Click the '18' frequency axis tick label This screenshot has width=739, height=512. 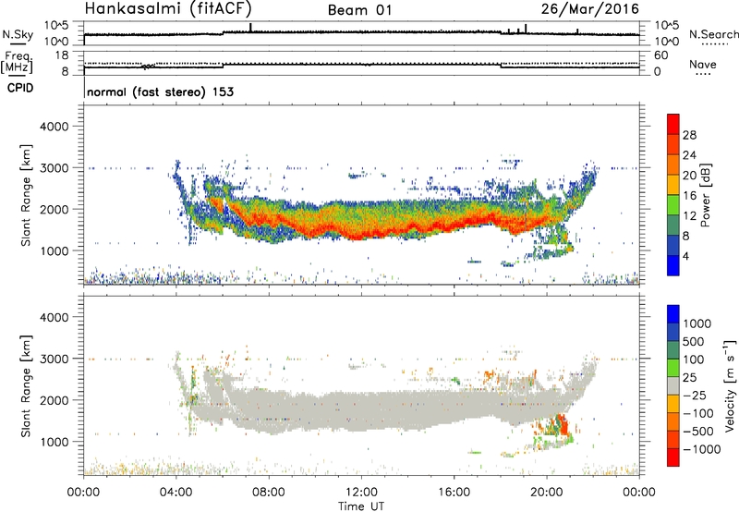click(x=62, y=55)
